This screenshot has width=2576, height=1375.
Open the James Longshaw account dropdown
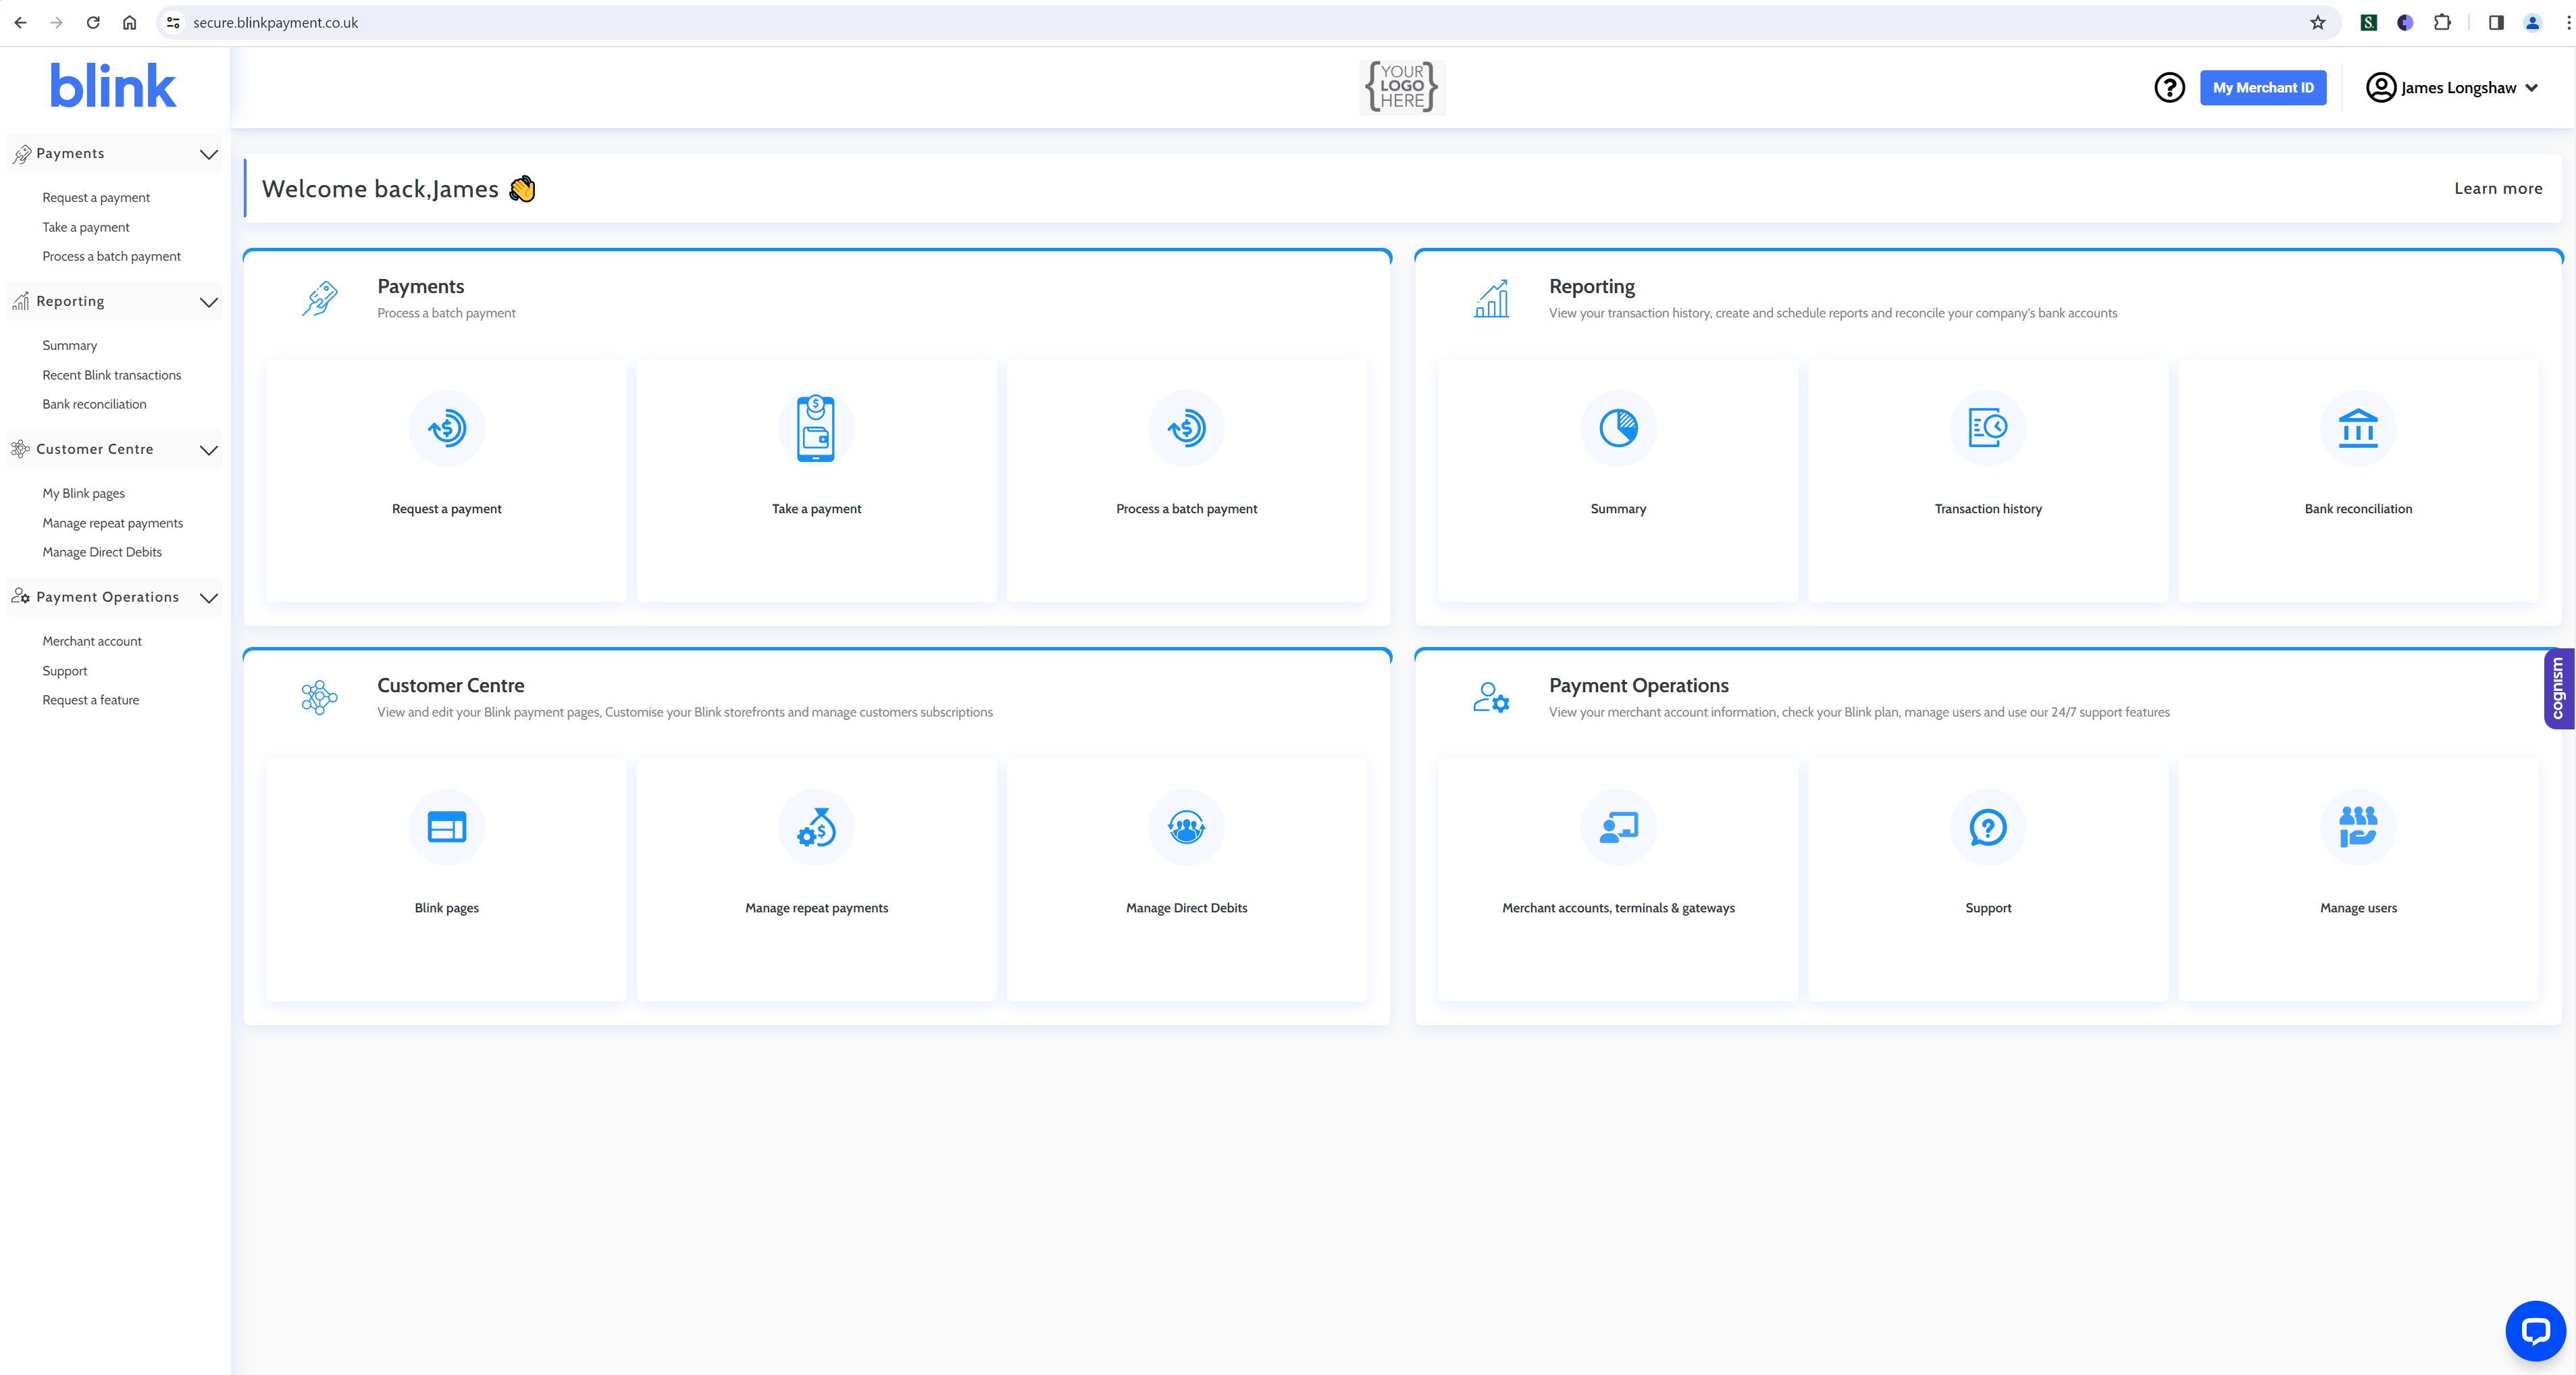pyautogui.click(x=2455, y=87)
